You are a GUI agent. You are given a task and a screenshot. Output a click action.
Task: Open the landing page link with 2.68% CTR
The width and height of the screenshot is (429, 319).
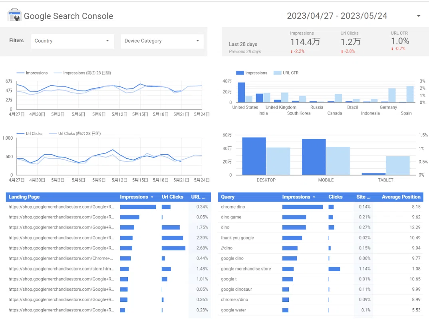tap(61, 248)
